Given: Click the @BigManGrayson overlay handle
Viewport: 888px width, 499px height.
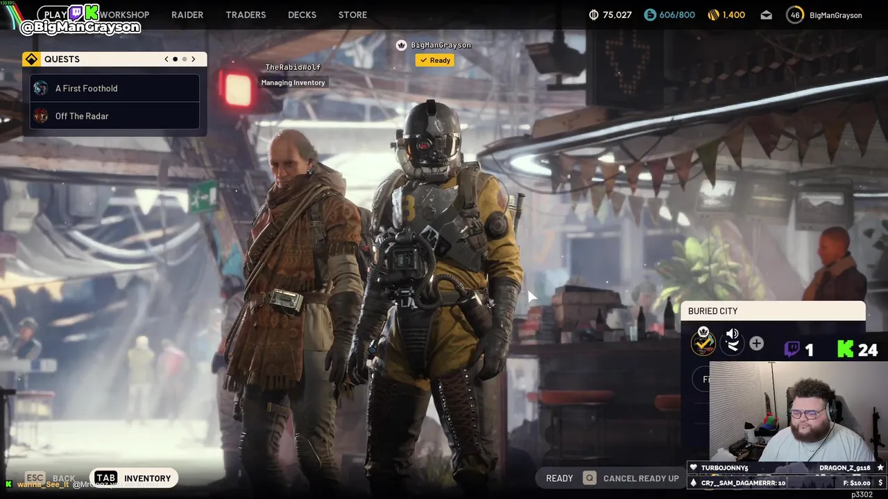Looking at the screenshot, I should click(80, 27).
